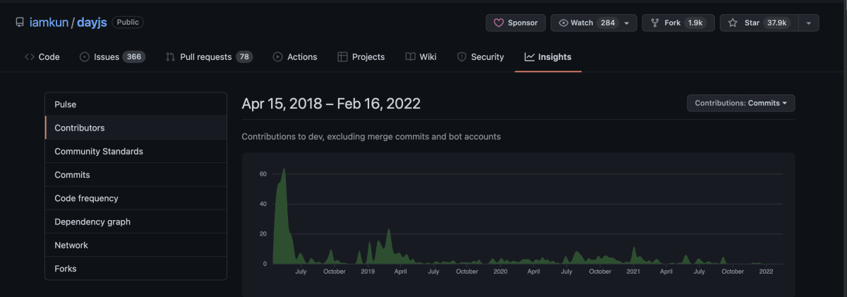
Task: Expand the Watch notifications dropdown arrow
Action: [x=626, y=23]
